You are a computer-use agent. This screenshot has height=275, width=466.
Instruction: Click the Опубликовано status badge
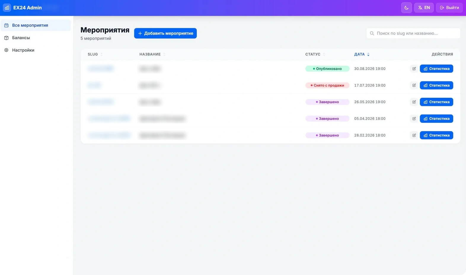pos(327,69)
